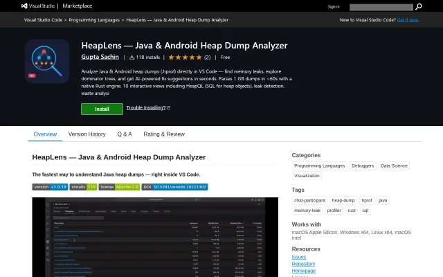Select Data Science category chip

[394, 166]
